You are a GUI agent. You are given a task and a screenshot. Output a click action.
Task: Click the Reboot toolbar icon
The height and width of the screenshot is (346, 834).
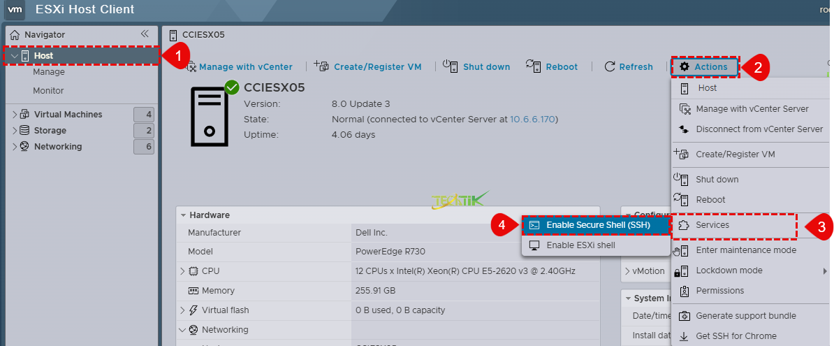tap(534, 66)
